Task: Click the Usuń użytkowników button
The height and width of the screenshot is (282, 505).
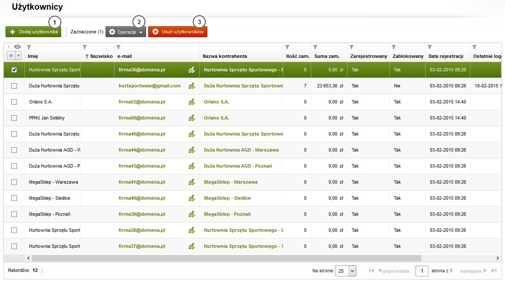Action: [x=178, y=32]
